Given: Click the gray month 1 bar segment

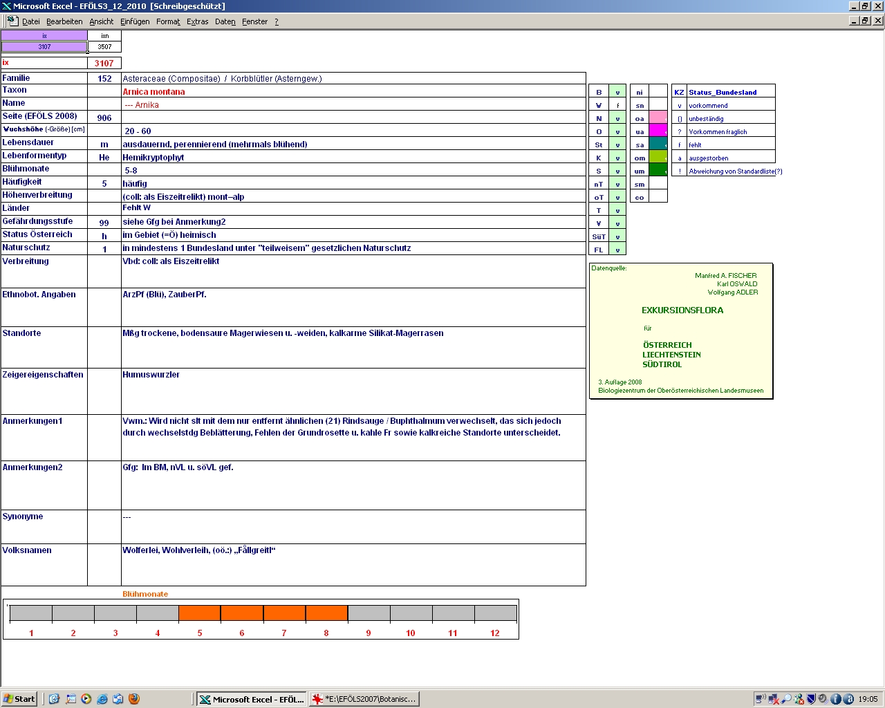Looking at the screenshot, I should tap(31, 613).
